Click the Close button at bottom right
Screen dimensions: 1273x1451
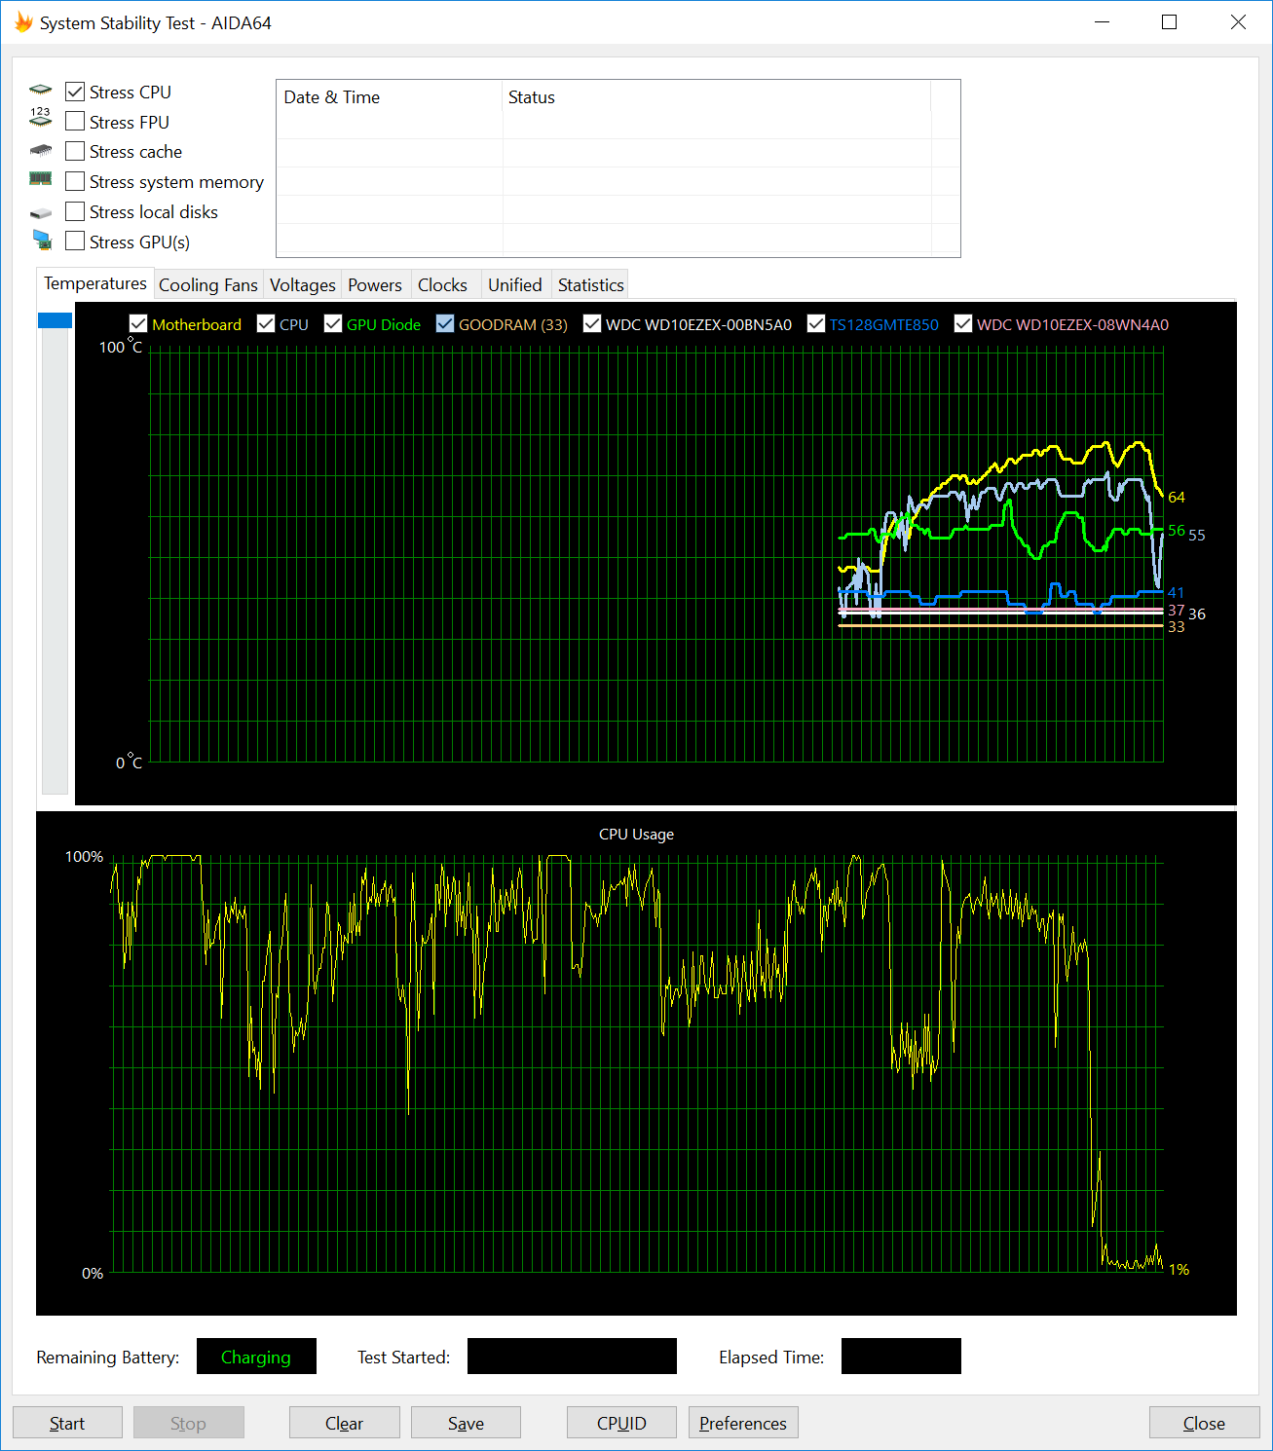click(x=1204, y=1423)
